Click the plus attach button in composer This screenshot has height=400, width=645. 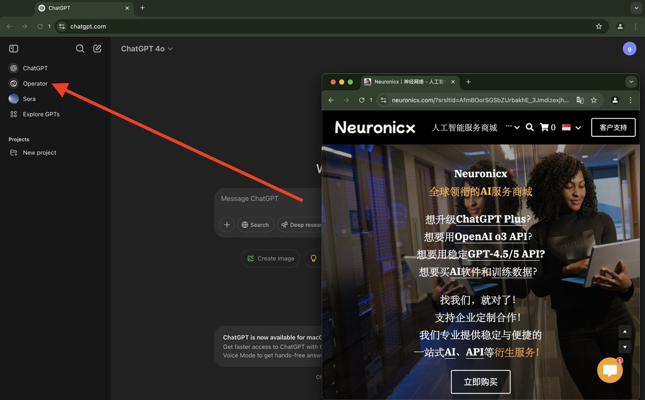tap(227, 225)
